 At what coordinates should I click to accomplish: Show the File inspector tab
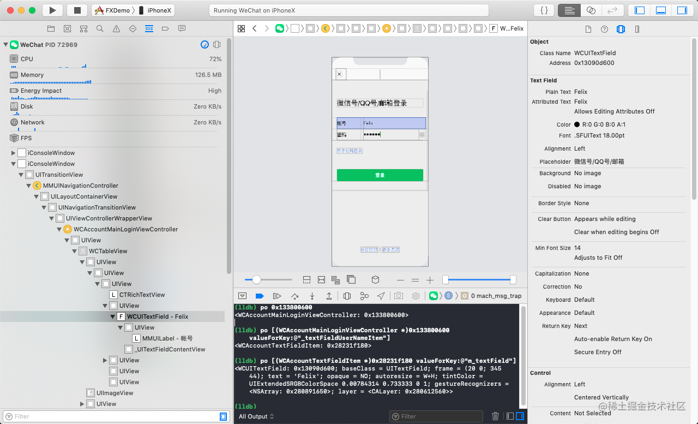click(x=588, y=29)
